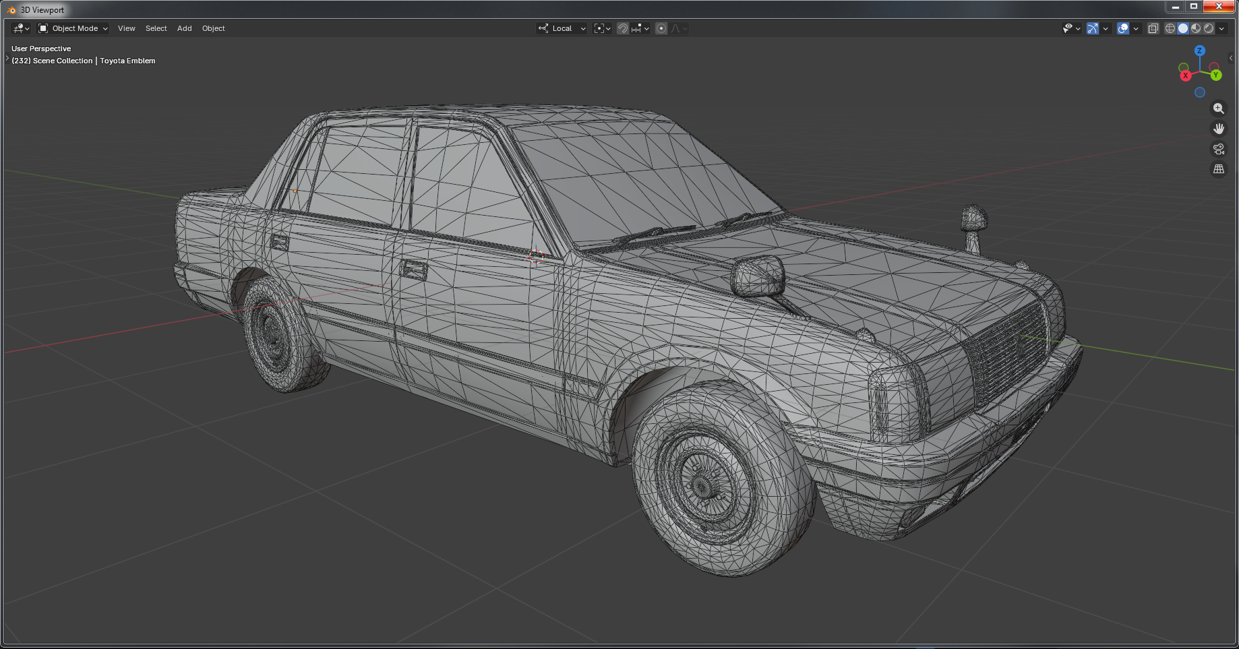Open the snapping options dropdown

[x=640, y=28]
